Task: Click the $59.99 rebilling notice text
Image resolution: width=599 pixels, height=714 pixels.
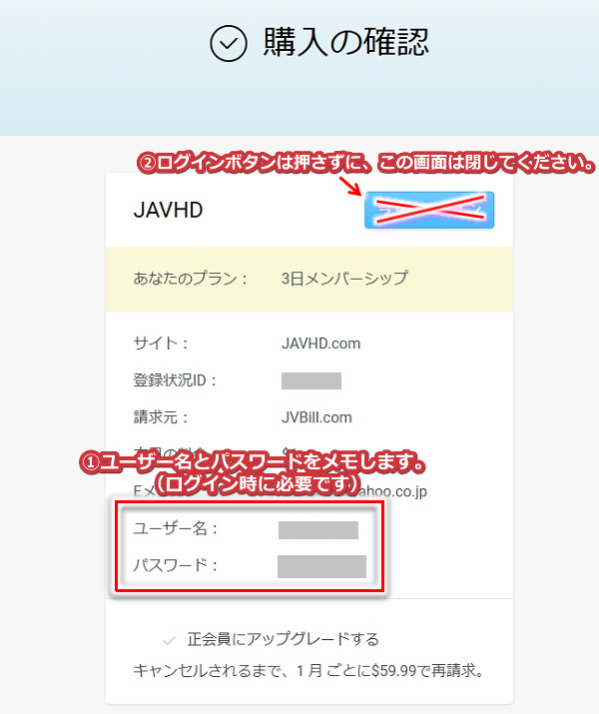Action: point(308,671)
